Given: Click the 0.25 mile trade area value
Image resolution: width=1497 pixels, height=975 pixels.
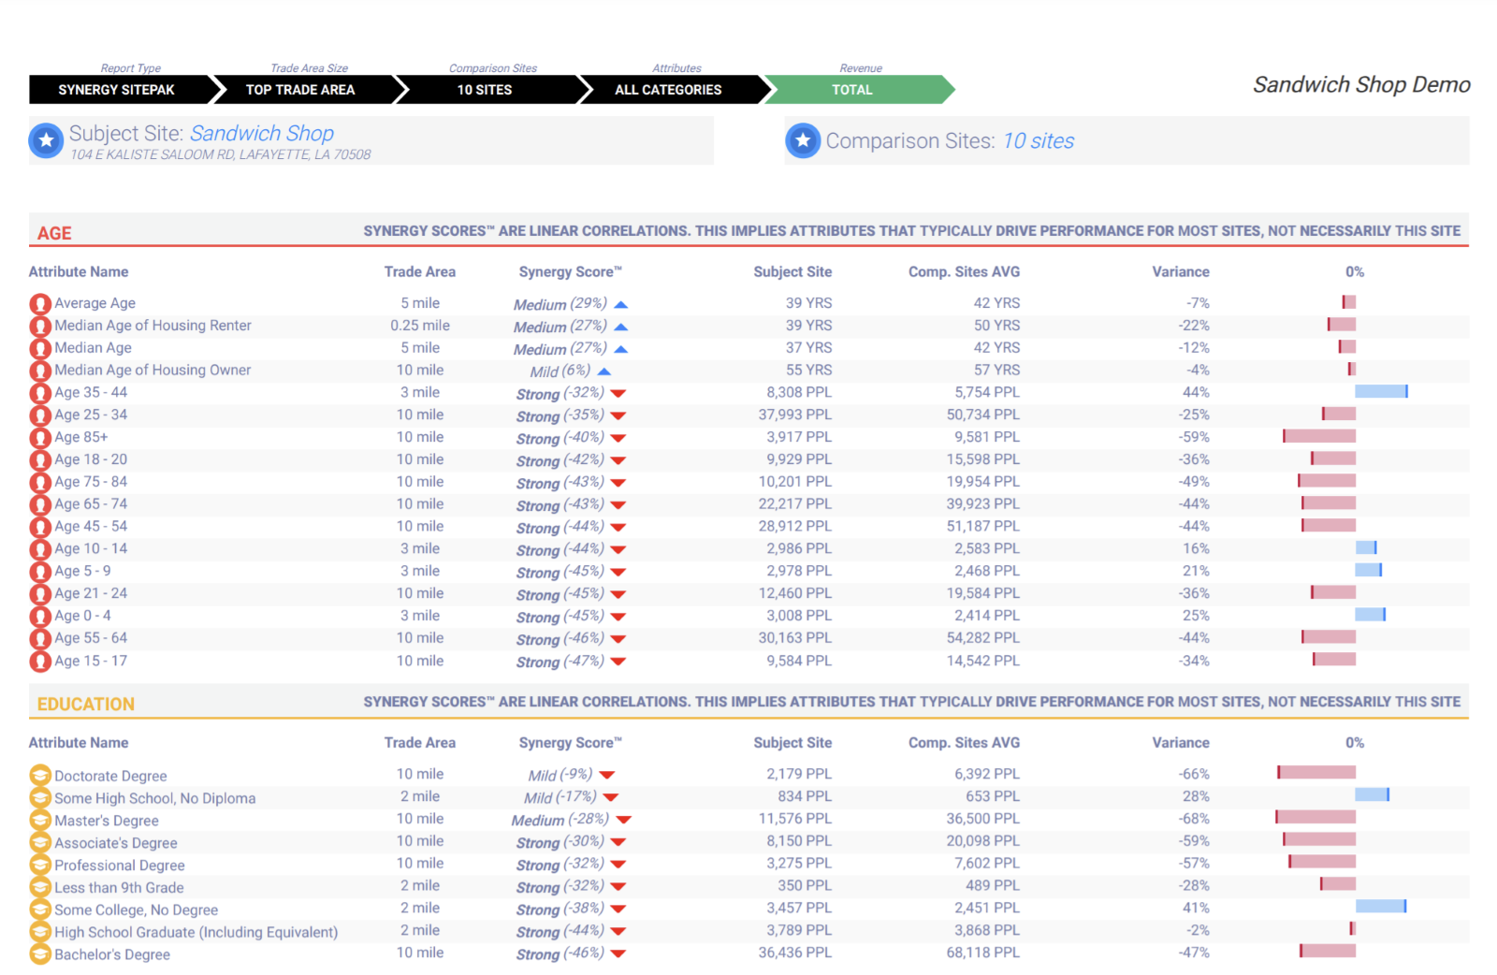Looking at the screenshot, I should [x=420, y=326].
